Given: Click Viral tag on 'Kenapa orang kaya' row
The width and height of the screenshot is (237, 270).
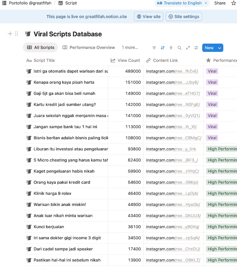Looking at the screenshot, I should (x=212, y=82).
